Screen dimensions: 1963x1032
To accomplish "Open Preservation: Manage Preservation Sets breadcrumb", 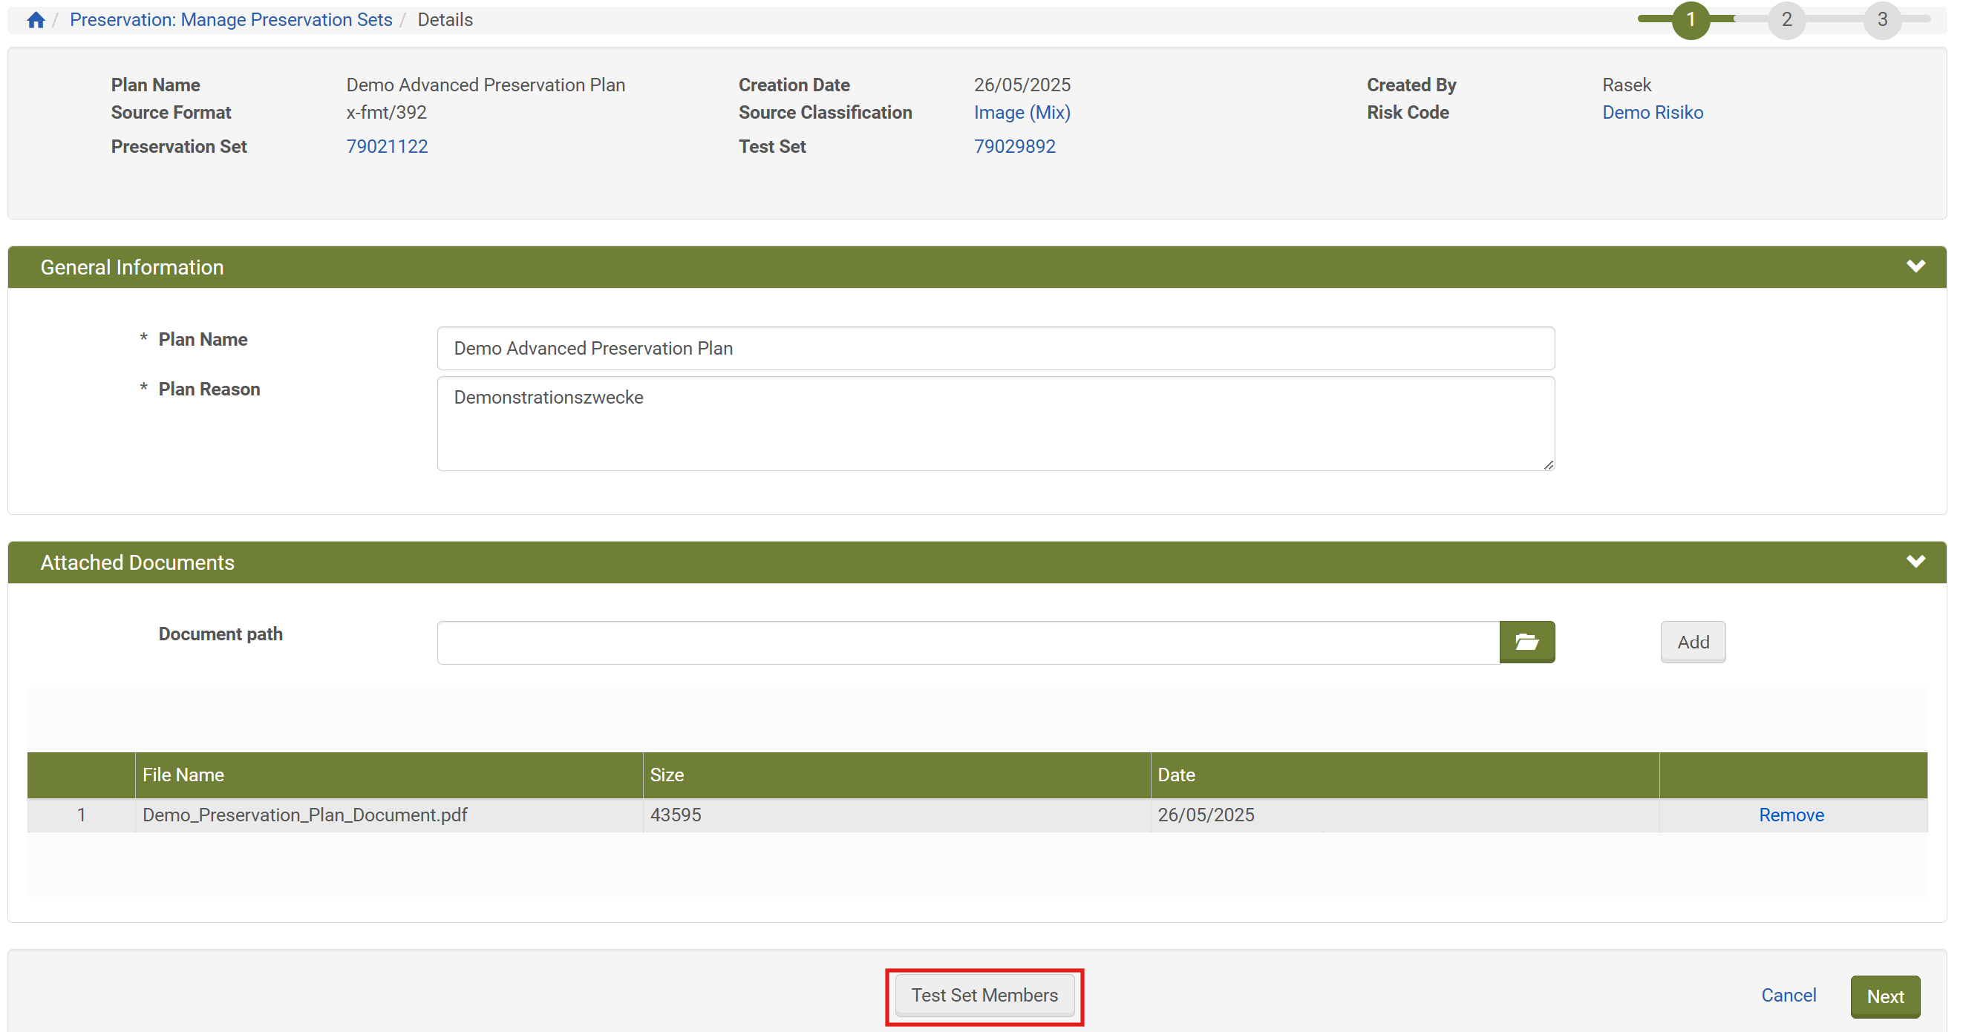I will tap(231, 20).
